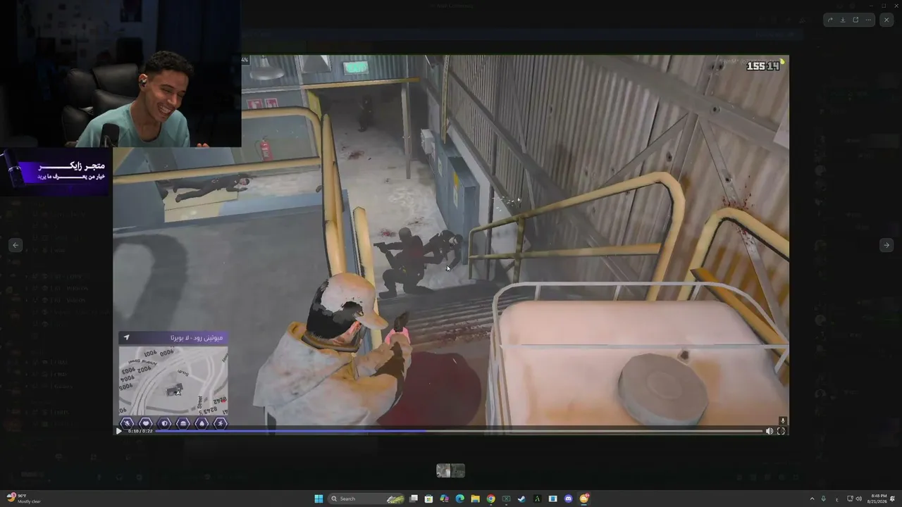This screenshot has height=507, width=902.
Task: Open the volume tray control
Action: (858, 499)
